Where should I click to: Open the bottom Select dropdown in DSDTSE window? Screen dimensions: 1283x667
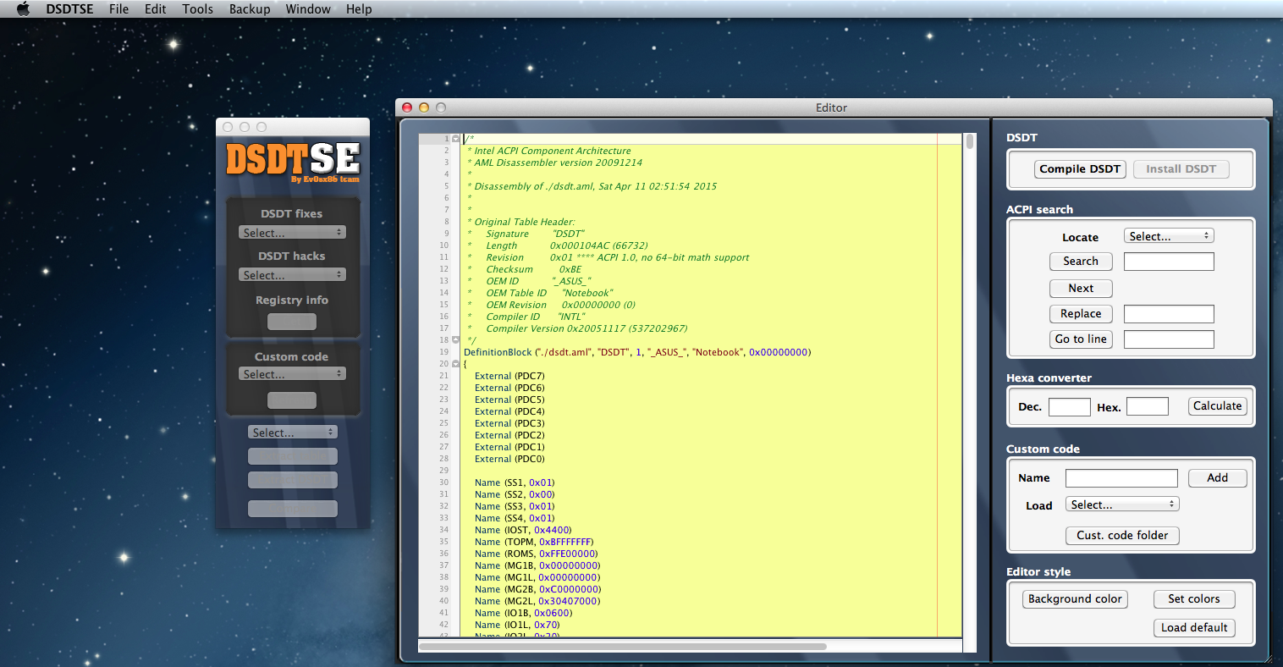point(293,433)
